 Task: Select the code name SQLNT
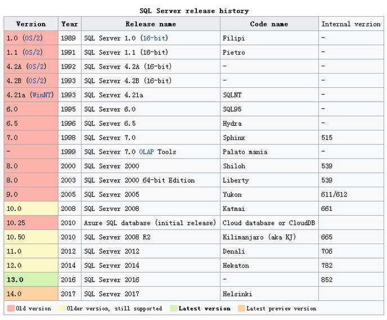click(x=232, y=95)
